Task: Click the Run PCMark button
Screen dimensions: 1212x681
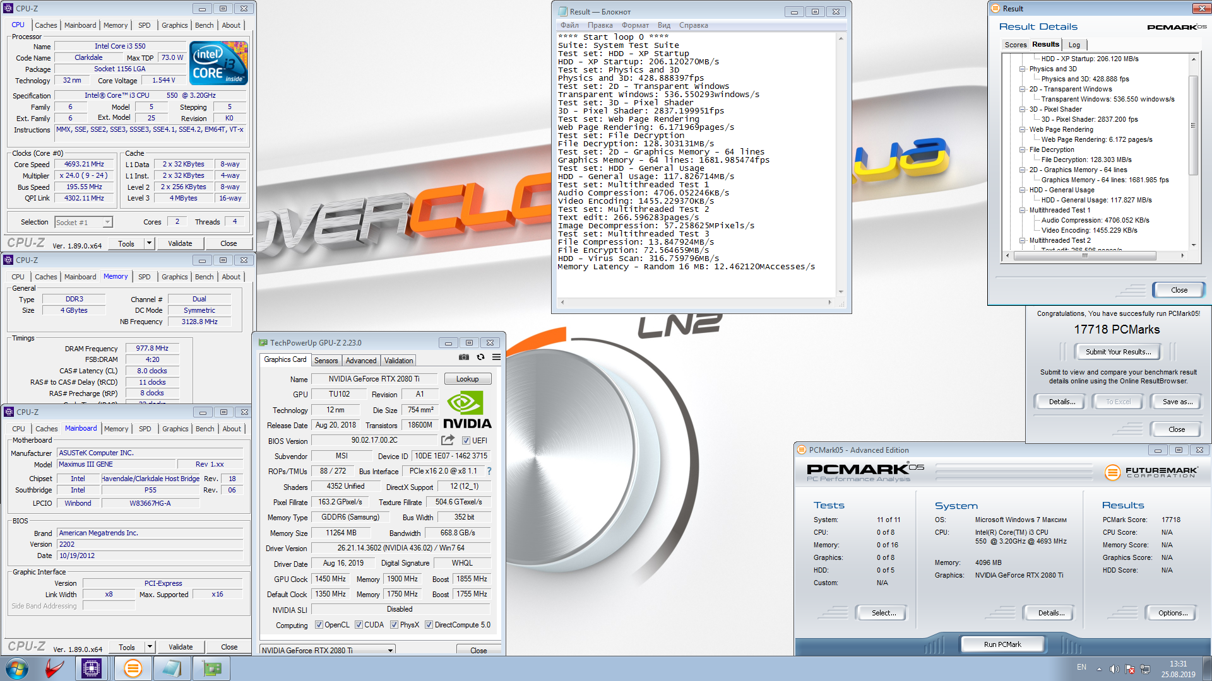Action: point(1002,644)
